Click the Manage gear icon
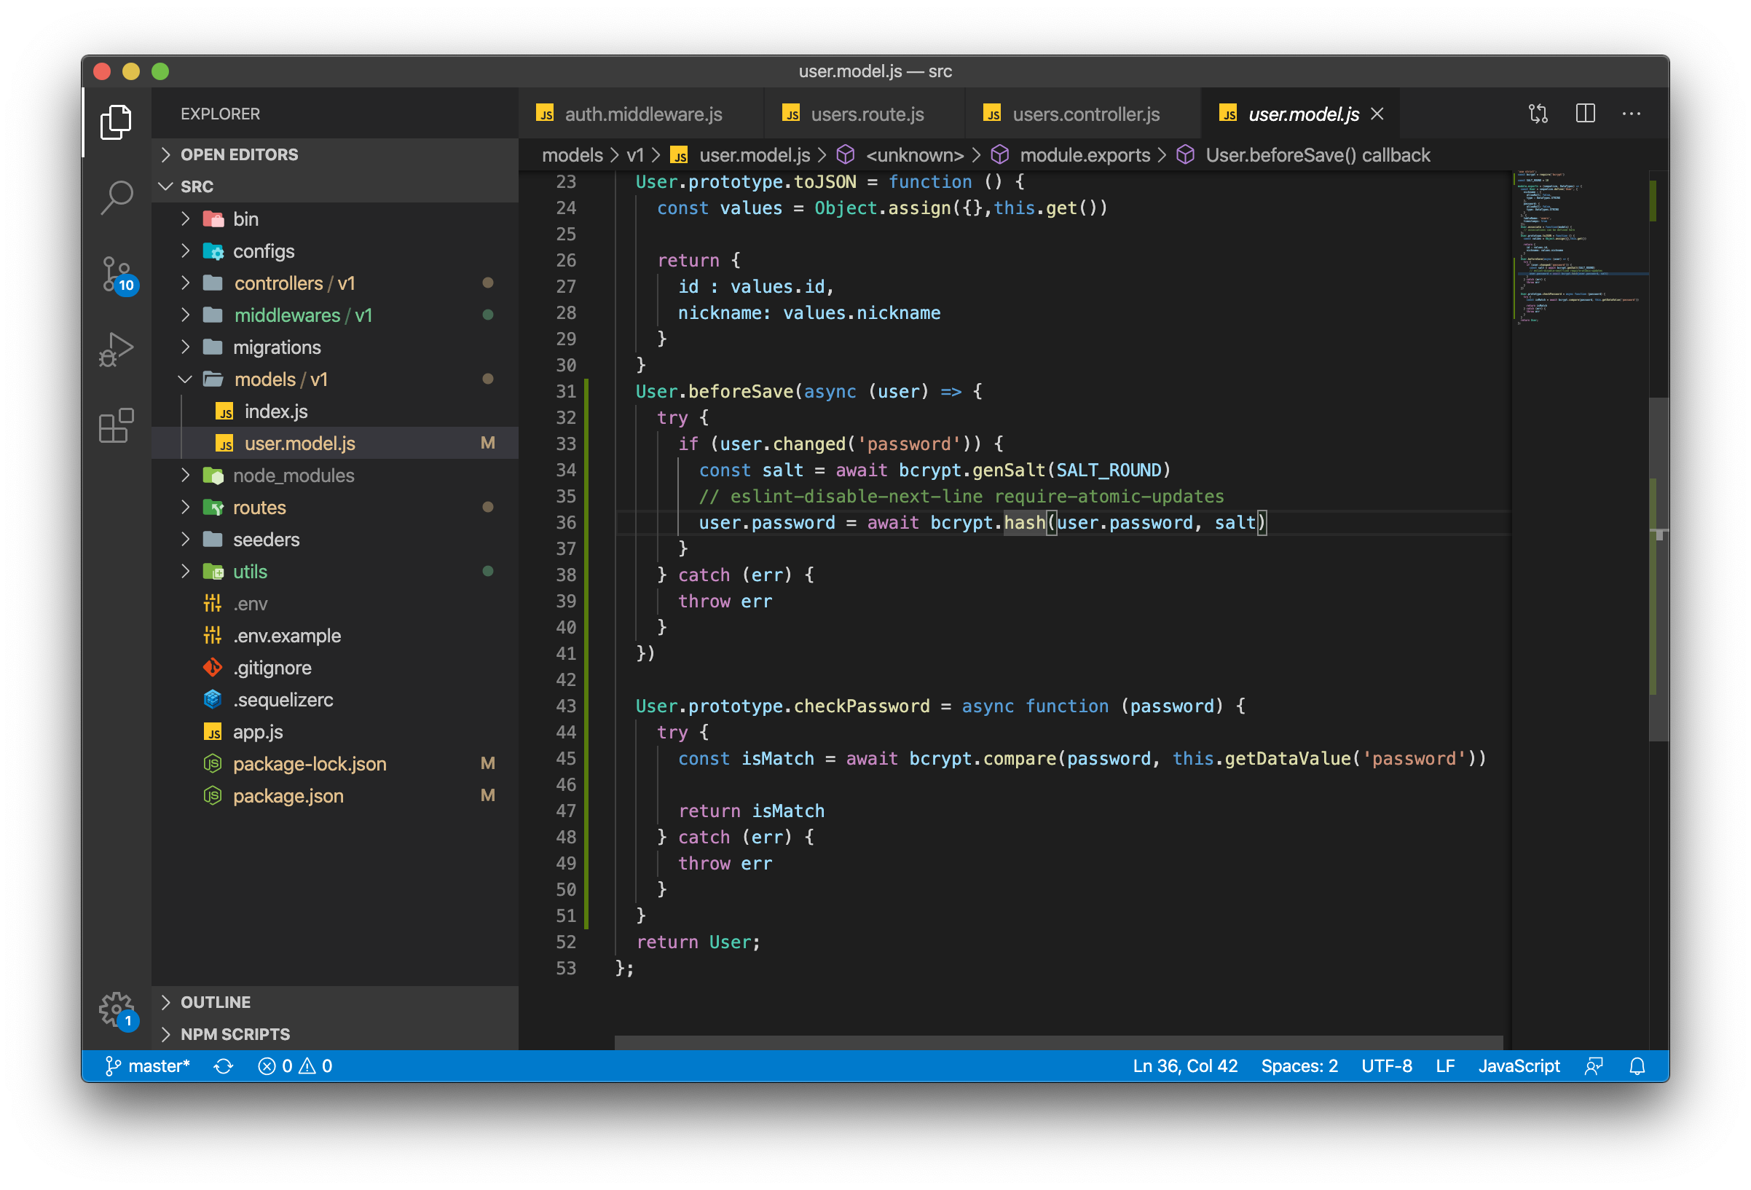The height and width of the screenshot is (1190, 1751). [x=116, y=1009]
